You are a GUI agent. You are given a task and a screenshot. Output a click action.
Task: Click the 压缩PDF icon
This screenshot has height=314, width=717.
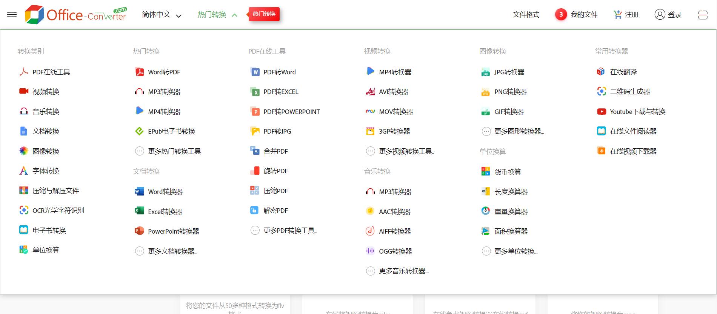[255, 191]
